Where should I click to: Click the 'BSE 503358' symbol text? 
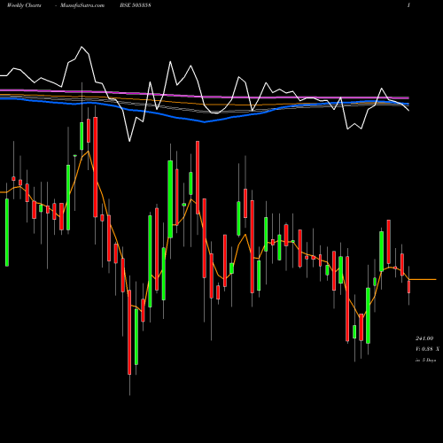pos(136,5)
